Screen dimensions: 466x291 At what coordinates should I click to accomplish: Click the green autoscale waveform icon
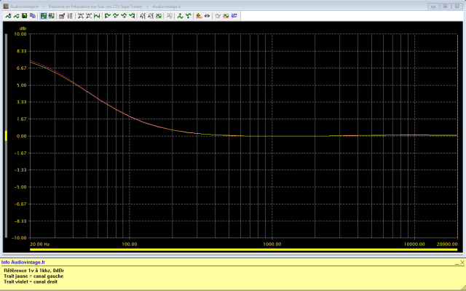point(97,16)
